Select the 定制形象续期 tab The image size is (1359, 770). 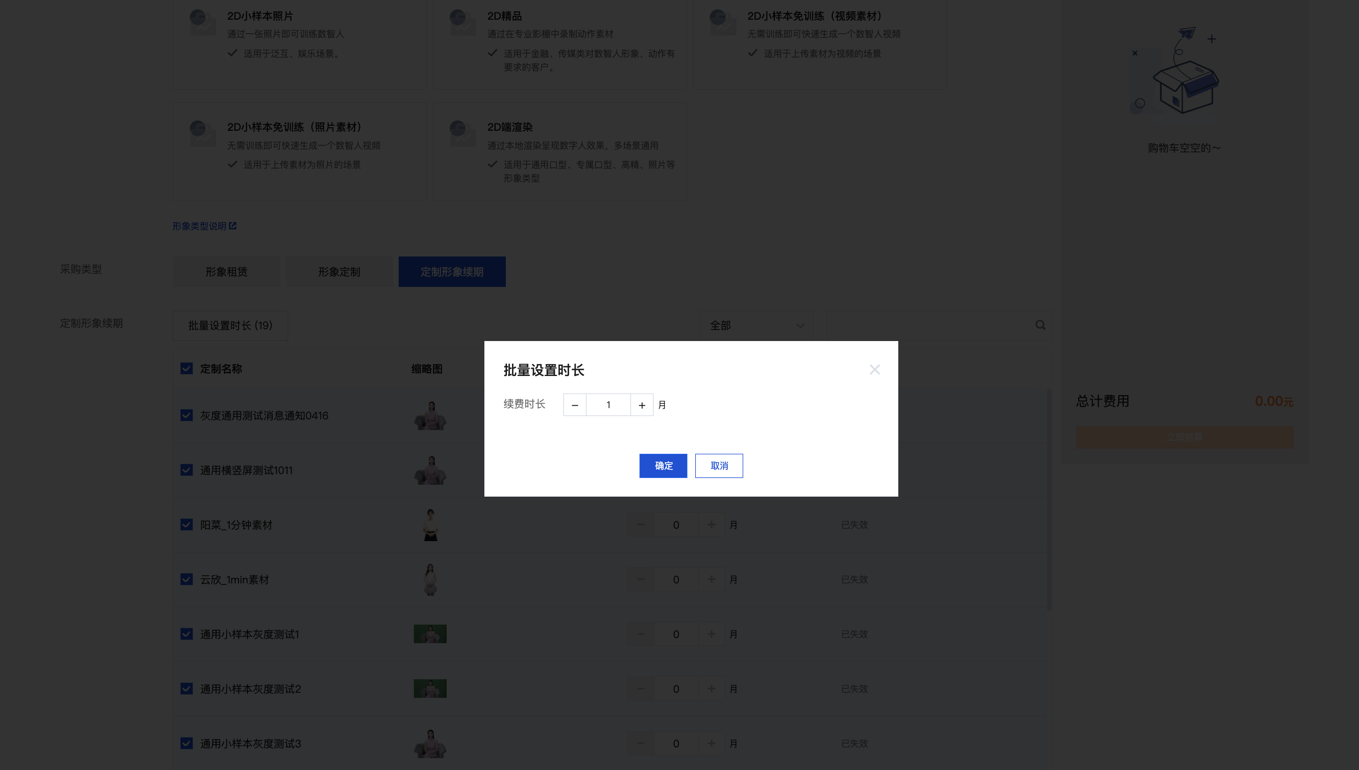click(452, 272)
